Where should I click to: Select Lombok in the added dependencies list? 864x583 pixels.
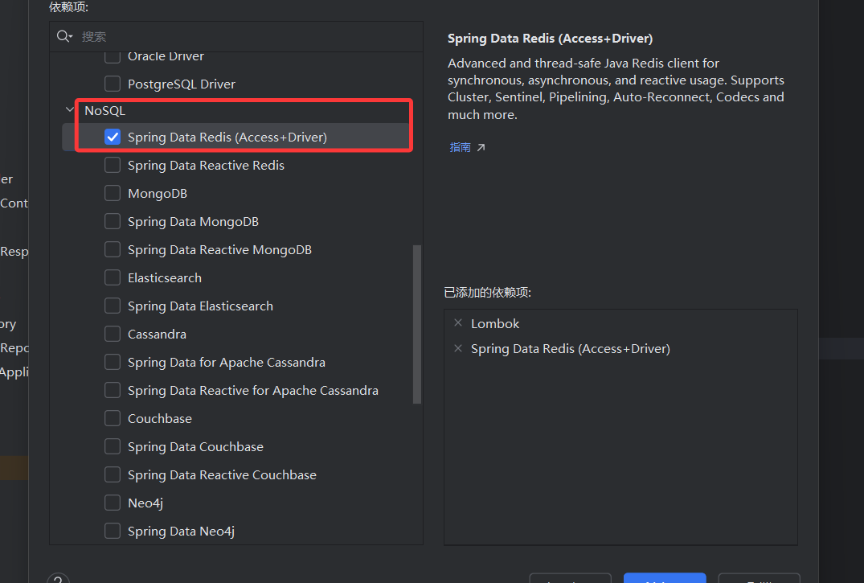coord(495,324)
